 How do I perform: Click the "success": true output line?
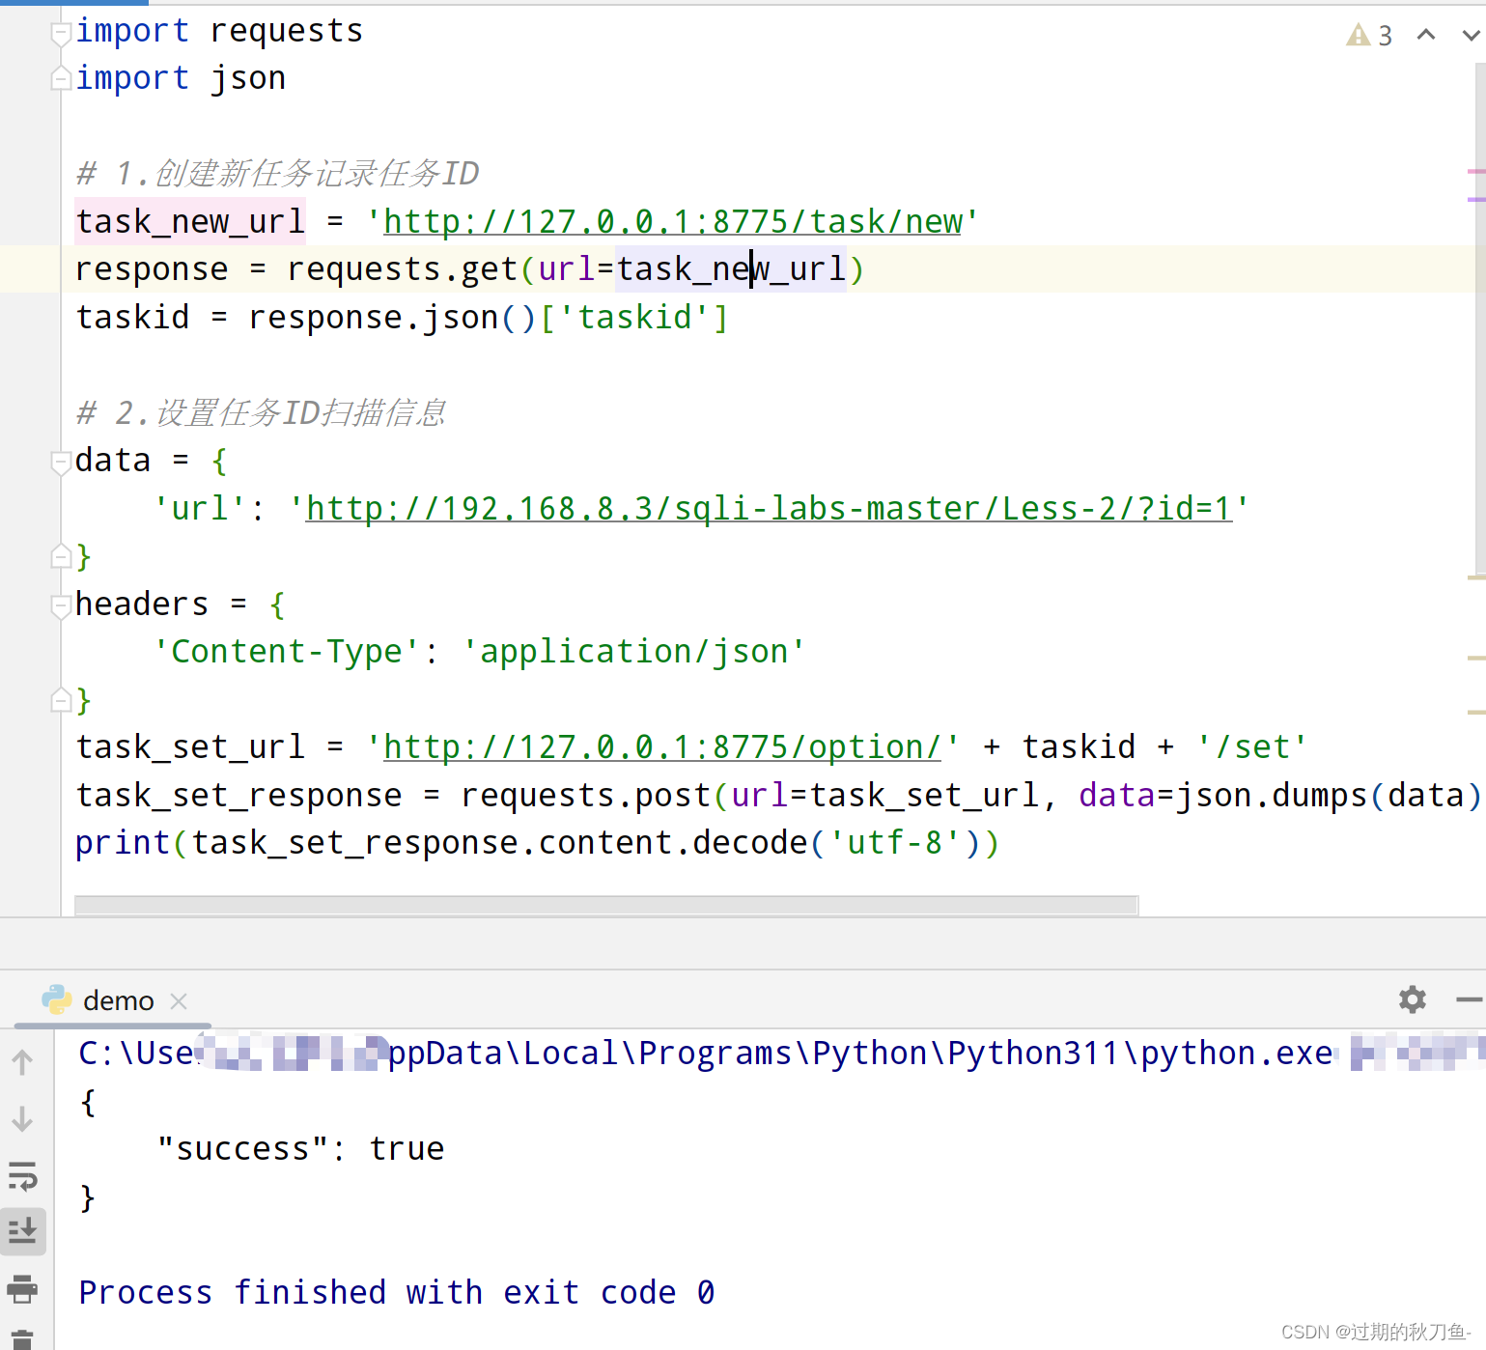coord(300,1149)
